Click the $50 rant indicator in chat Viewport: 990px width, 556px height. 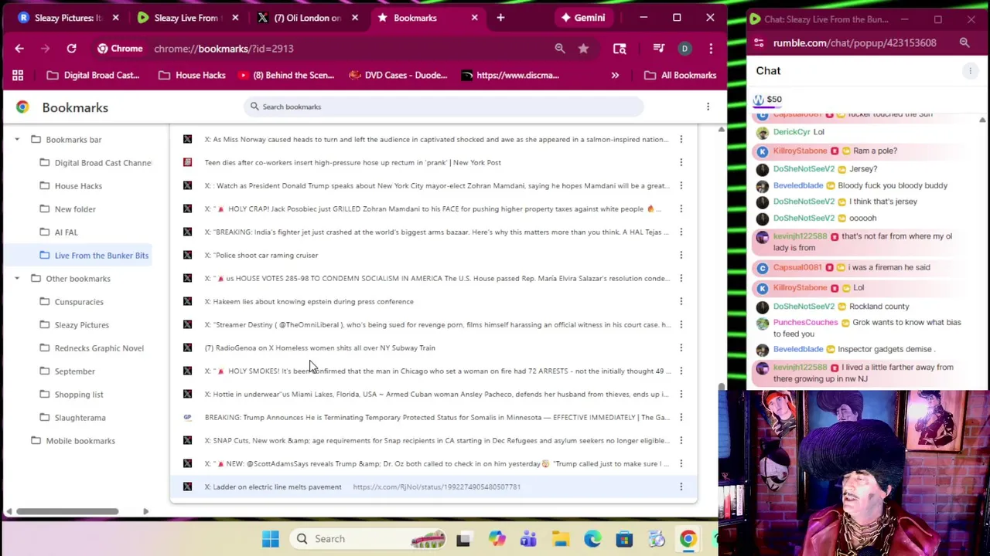pos(767,100)
